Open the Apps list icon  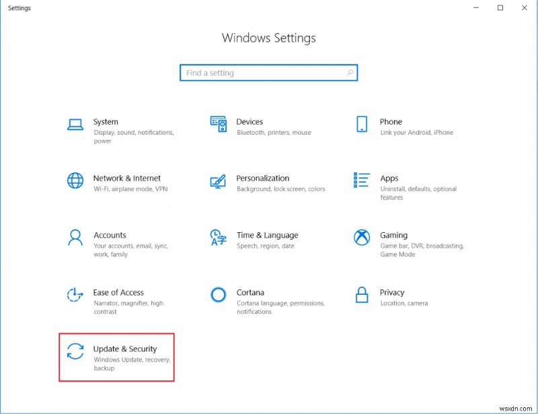pyautogui.click(x=362, y=180)
